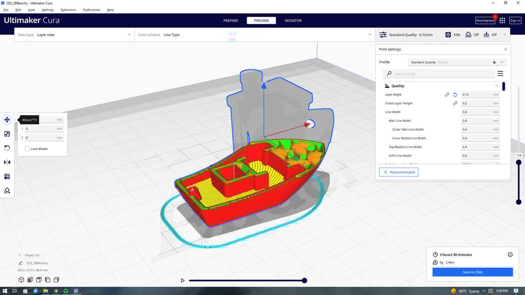Click link icon for Layer Height
This screenshot has width=525, height=295.
pyautogui.click(x=447, y=94)
